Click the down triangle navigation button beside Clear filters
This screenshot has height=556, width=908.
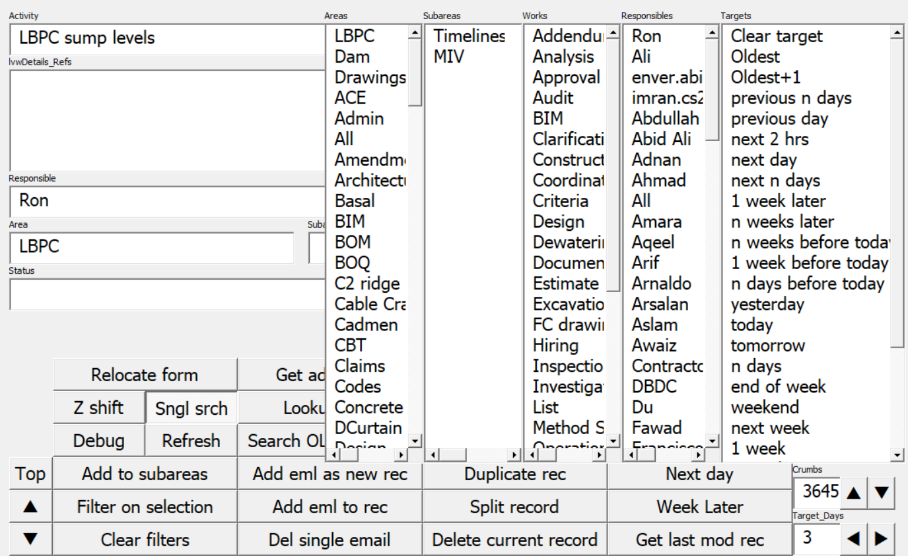[31, 540]
